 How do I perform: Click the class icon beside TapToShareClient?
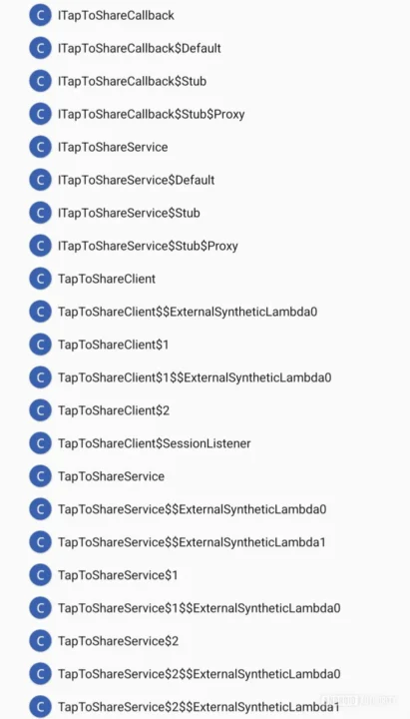(40, 279)
